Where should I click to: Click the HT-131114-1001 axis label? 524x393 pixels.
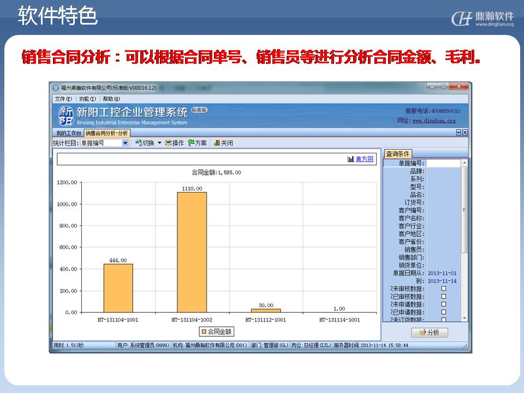340,320
